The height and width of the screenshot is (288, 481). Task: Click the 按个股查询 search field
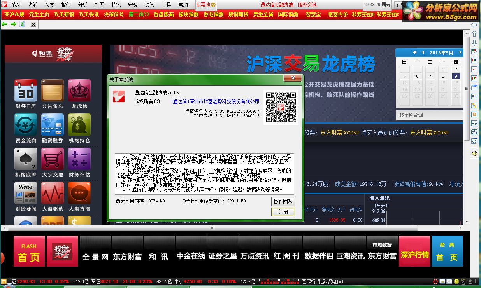tap(429, 115)
